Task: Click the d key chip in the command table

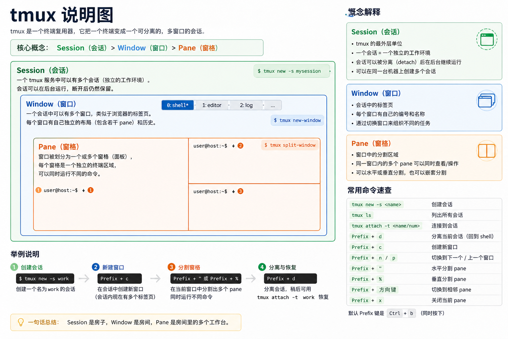Action: coord(380,236)
